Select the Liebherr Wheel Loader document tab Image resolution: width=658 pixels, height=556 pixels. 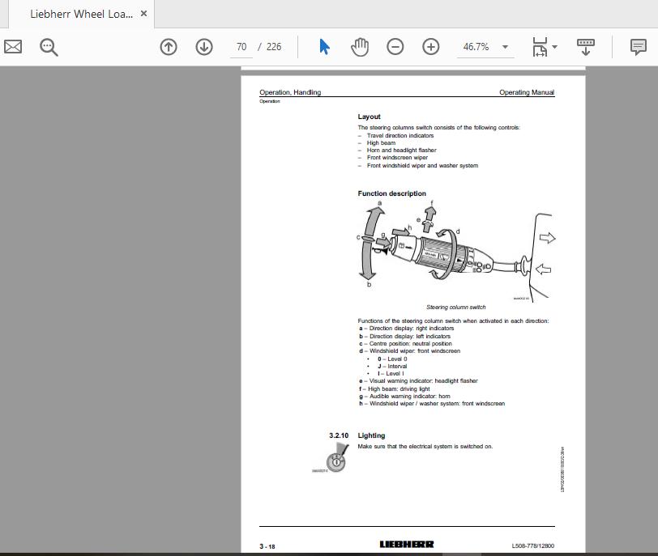tap(77, 14)
